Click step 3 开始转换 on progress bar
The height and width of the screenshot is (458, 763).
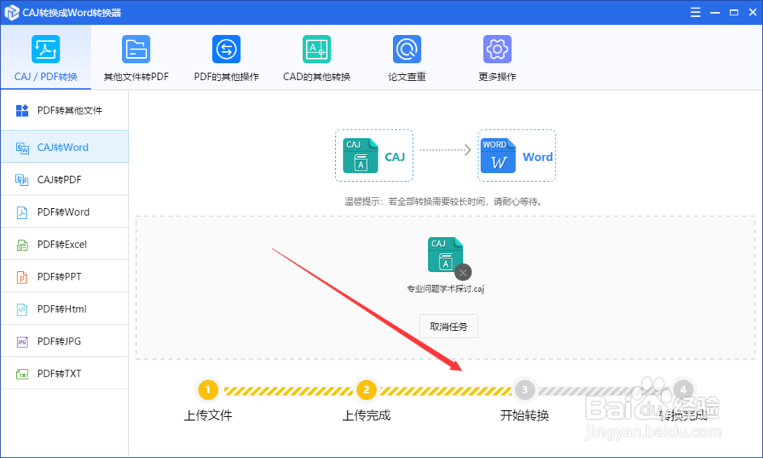pyautogui.click(x=524, y=389)
